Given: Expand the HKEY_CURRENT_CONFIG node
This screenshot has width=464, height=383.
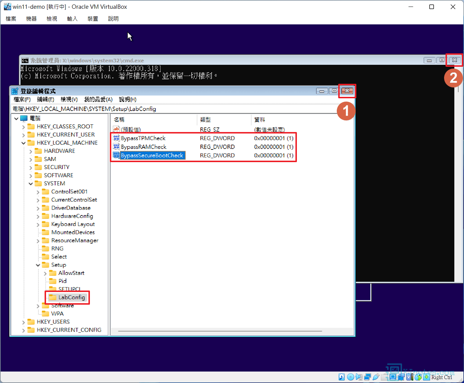Looking at the screenshot, I should point(24,330).
